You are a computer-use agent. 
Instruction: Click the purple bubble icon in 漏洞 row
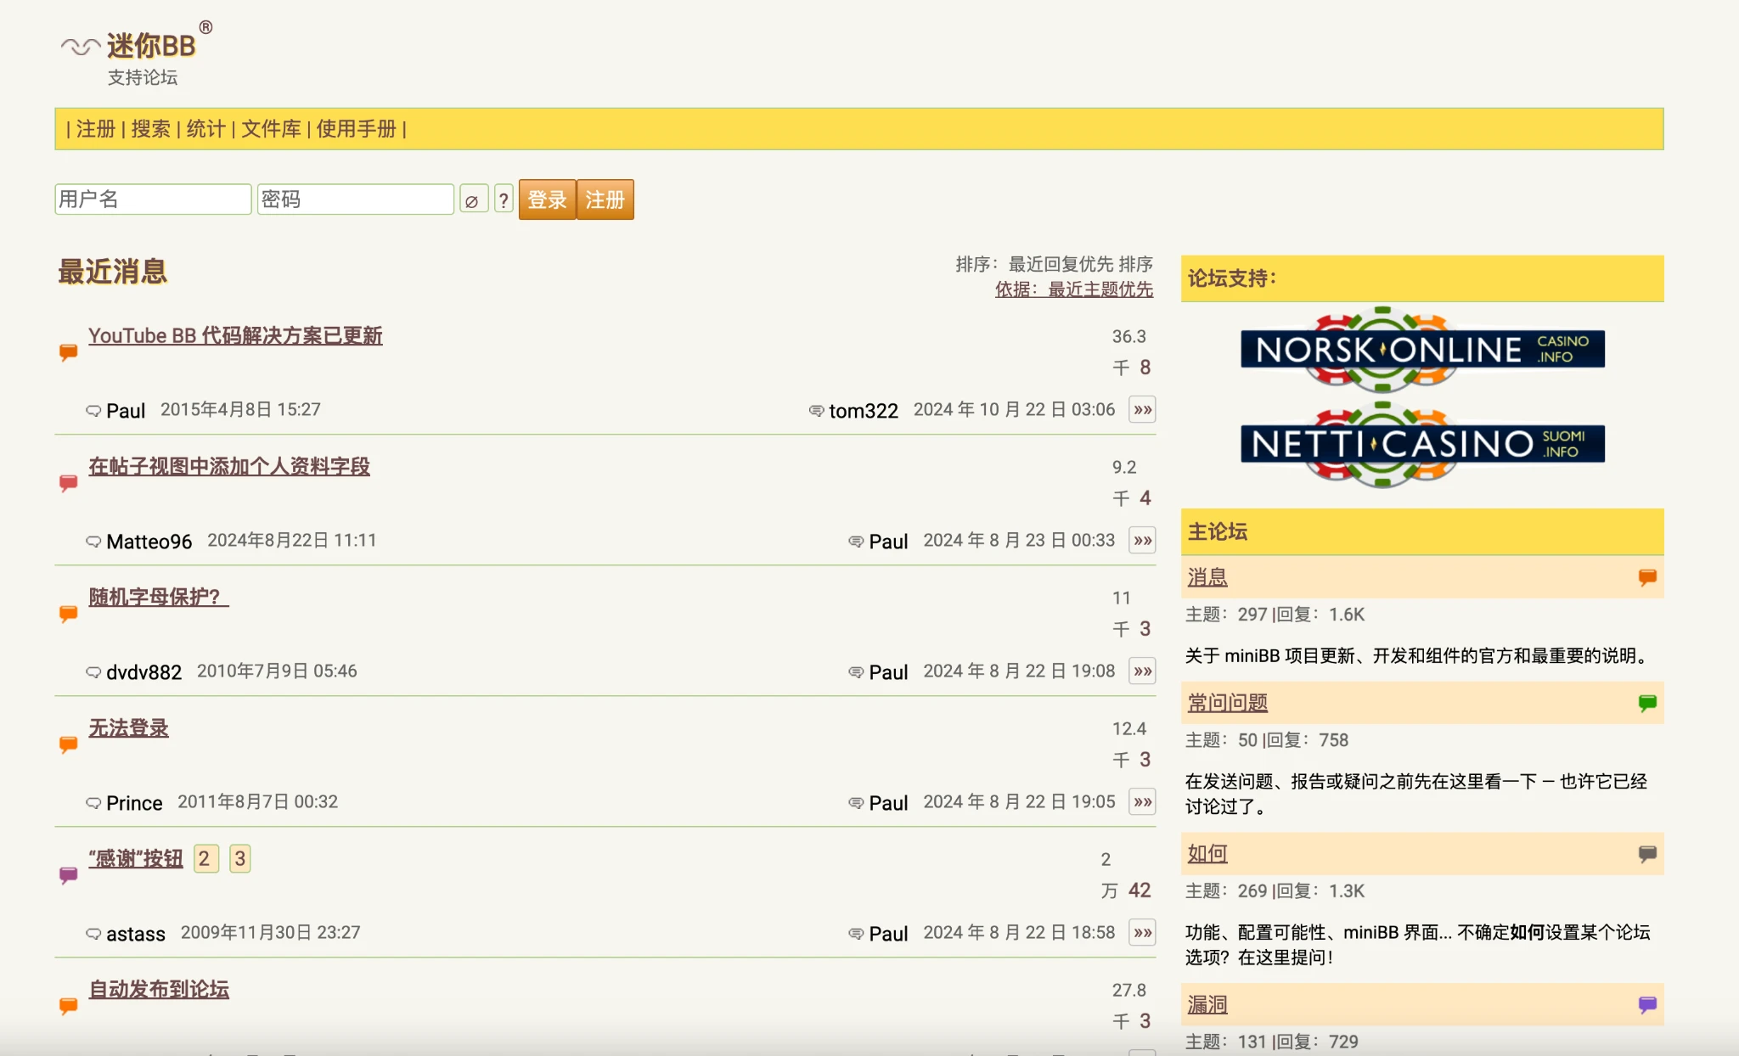tap(1647, 1004)
